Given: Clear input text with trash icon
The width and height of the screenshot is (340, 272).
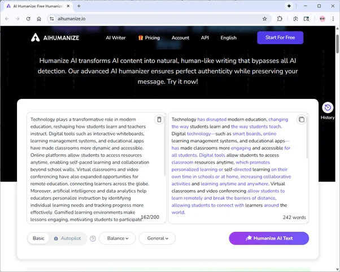Looking at the screenshot, I should (x=159, y=120).
